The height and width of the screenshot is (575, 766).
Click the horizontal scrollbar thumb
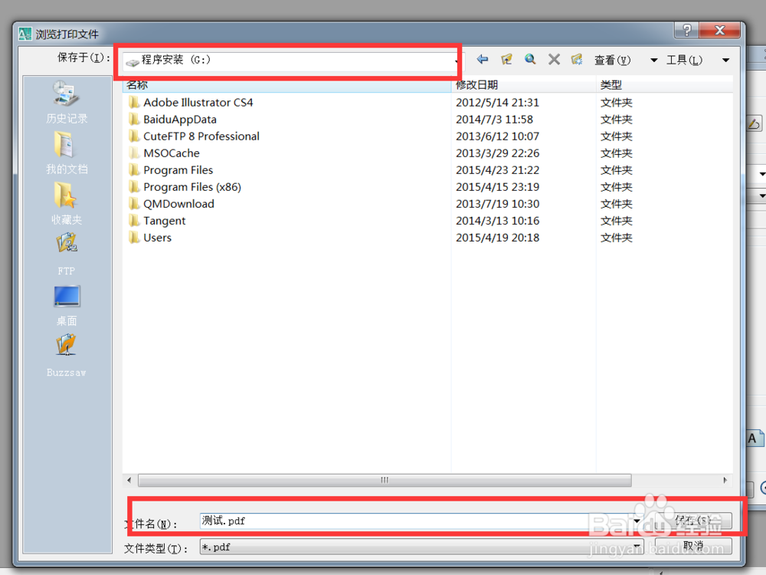(385, 480)
